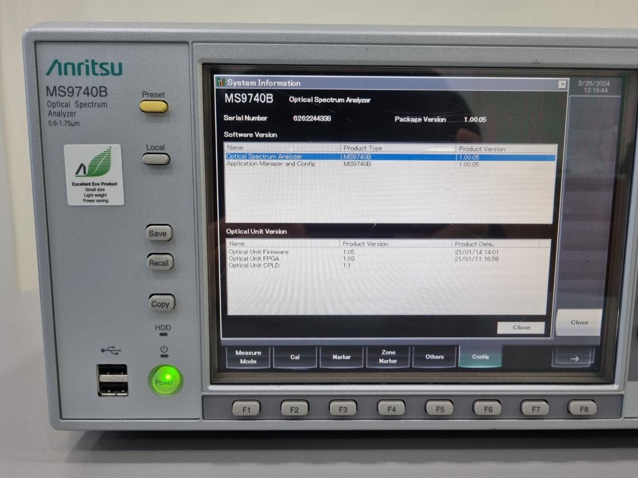Click the Product Type column header
Viewport: 638px width, 478px height.
(398, 148)
